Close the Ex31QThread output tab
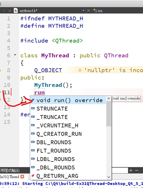Viewport: 143px width, 188px height. click(x=22, y=177)
